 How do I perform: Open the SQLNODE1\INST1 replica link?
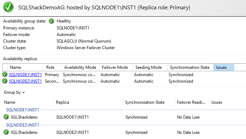tap(26, 74)
